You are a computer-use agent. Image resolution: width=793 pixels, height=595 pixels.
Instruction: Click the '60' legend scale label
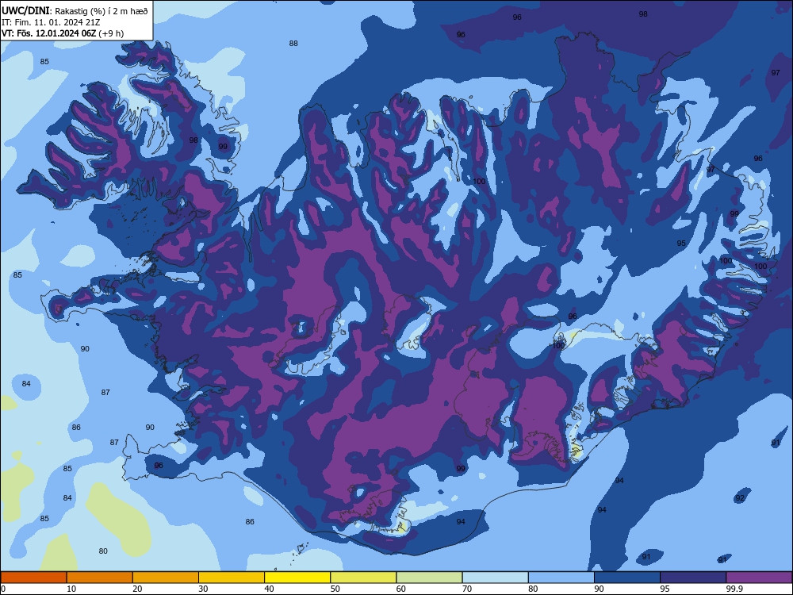point(401,589)
